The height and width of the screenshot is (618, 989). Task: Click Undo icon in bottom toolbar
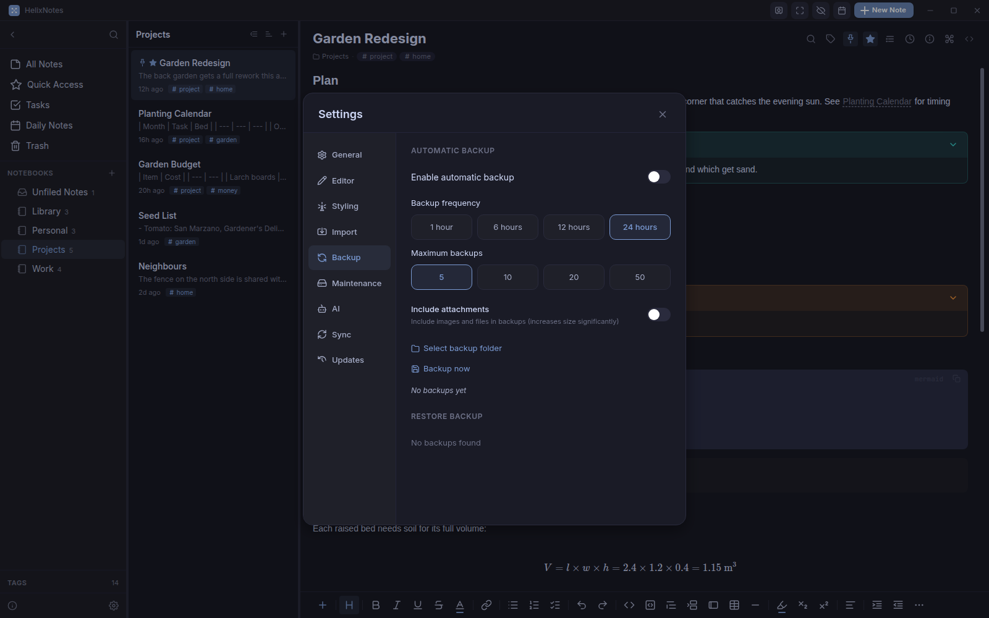pos(582,605)
